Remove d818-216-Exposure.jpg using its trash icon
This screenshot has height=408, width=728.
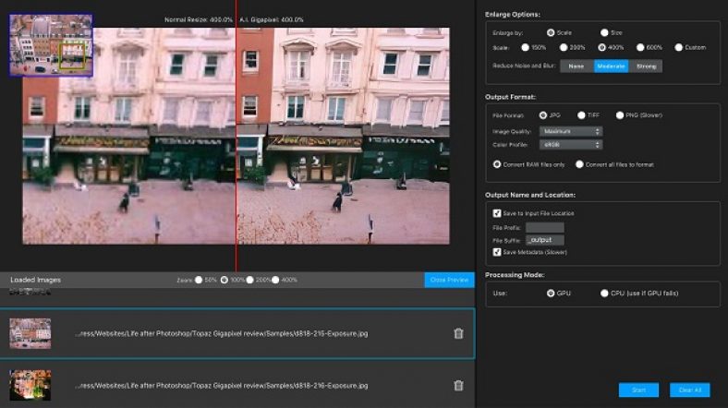click(x=458, y=385)
